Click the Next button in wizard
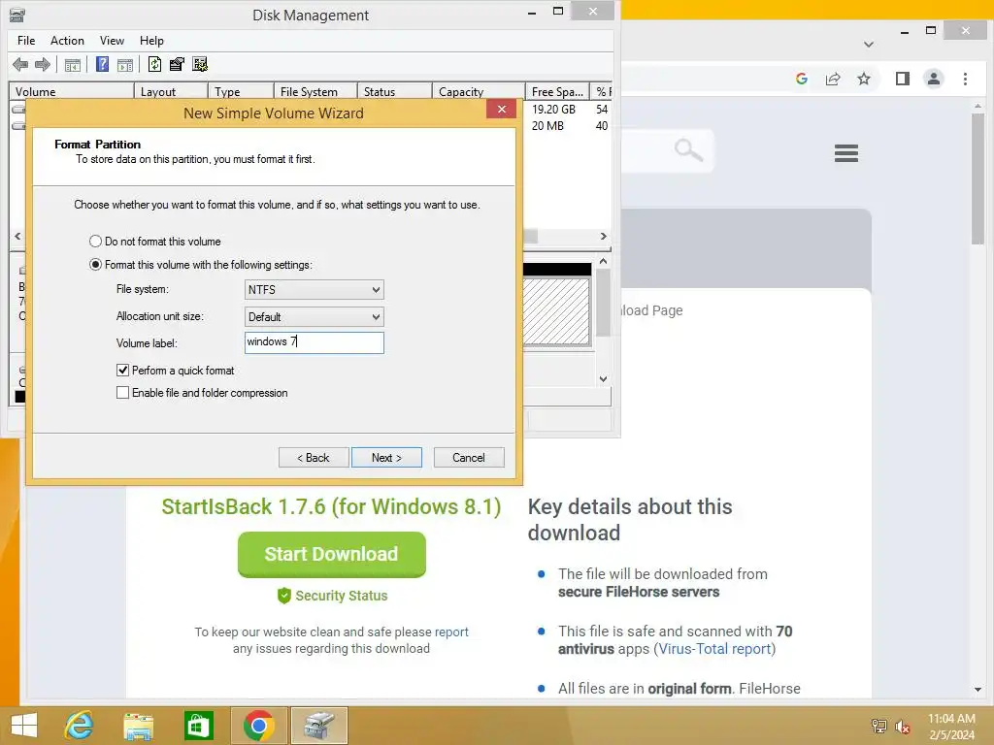 386,458
